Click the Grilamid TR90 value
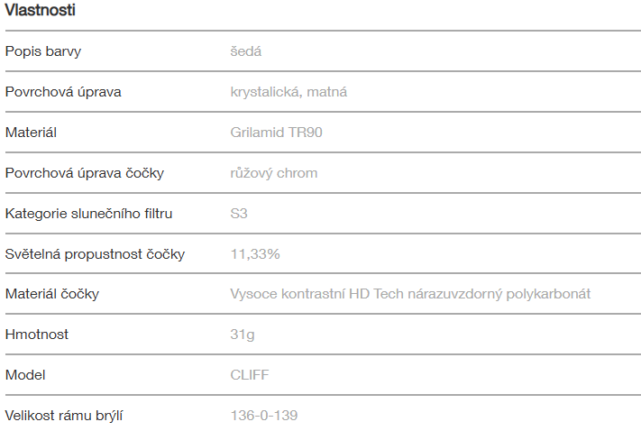Viewport: 641px width, 431px height. (276, 133)
